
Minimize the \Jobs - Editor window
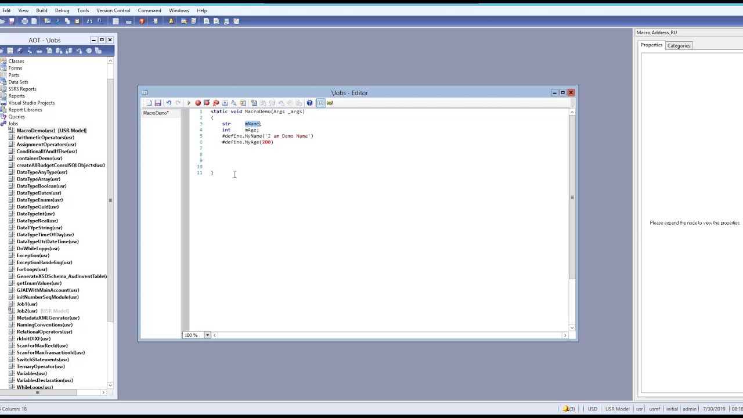(554, 93)
